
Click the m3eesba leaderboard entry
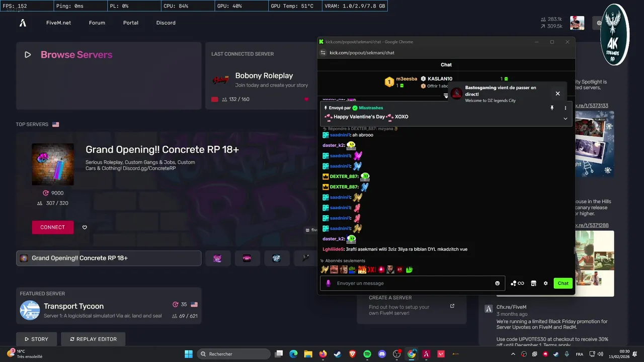click(401, 82)
